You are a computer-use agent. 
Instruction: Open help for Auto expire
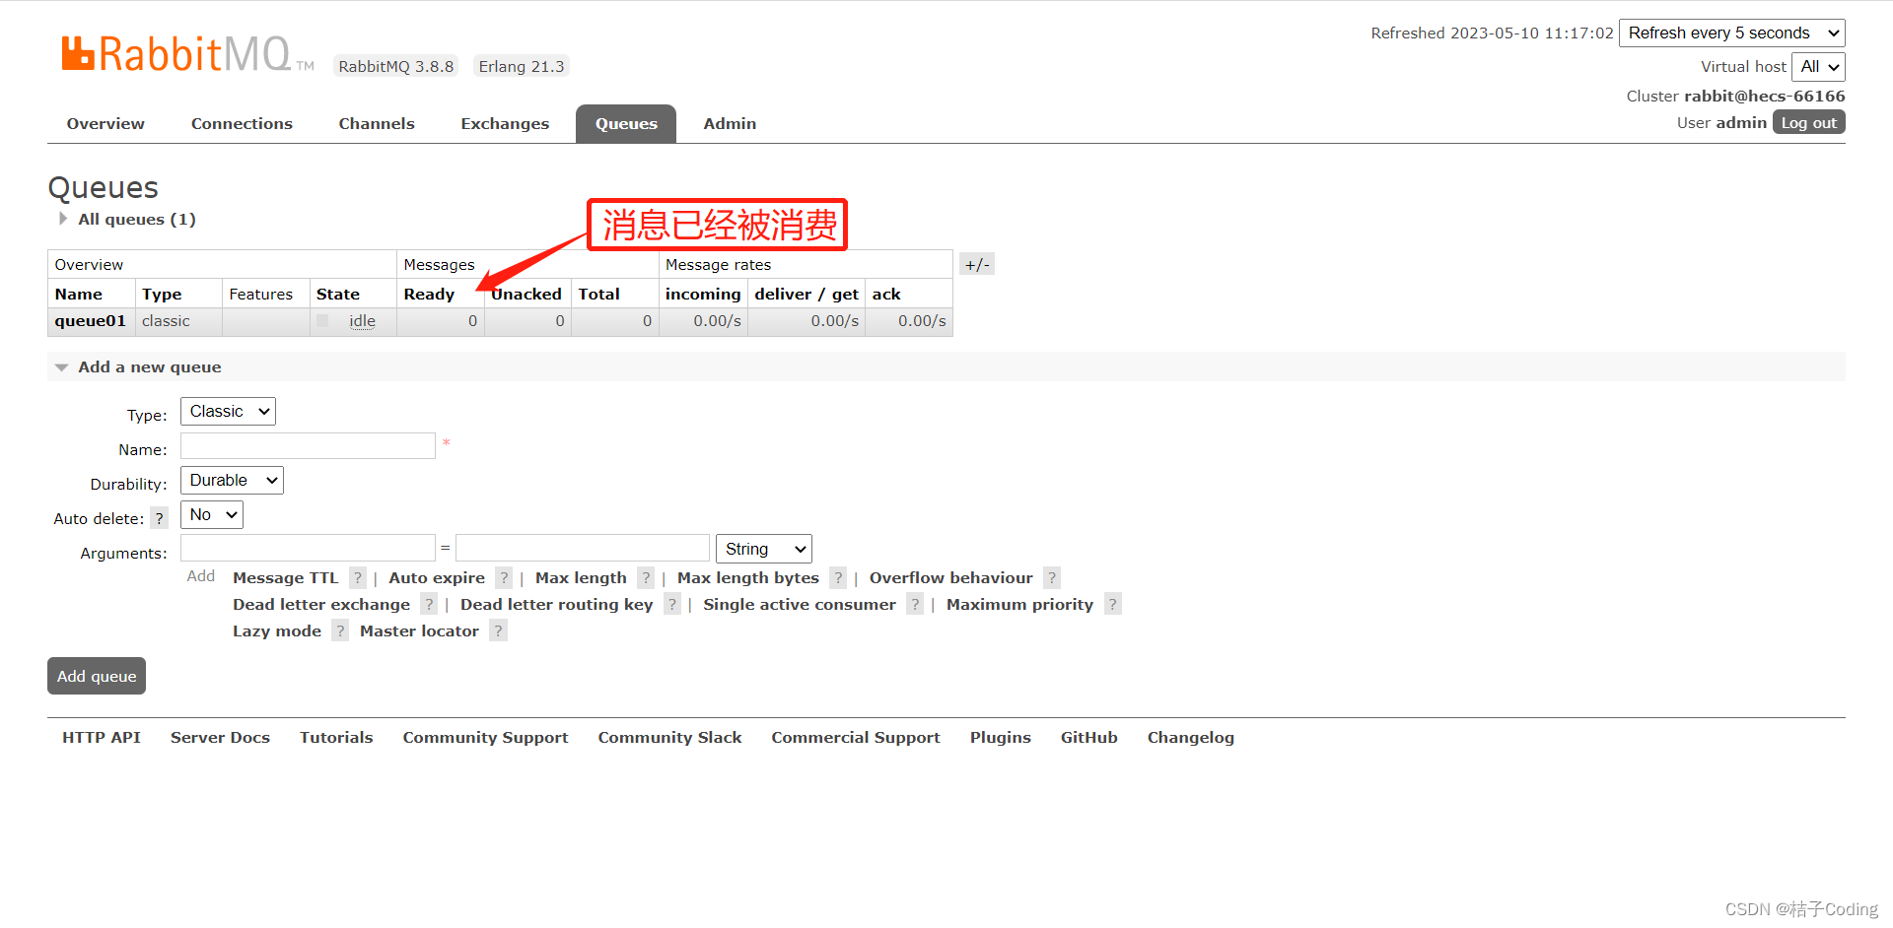pos(504,578)
